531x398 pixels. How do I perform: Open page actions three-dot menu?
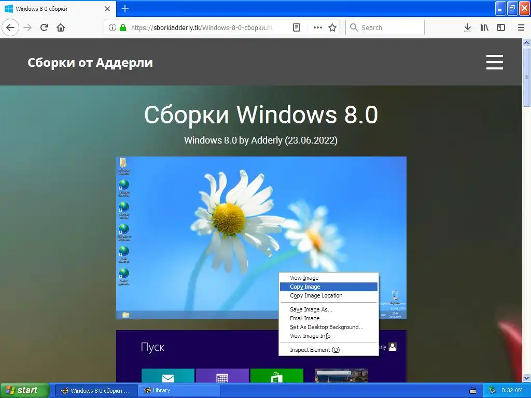(x=318, y=27)
